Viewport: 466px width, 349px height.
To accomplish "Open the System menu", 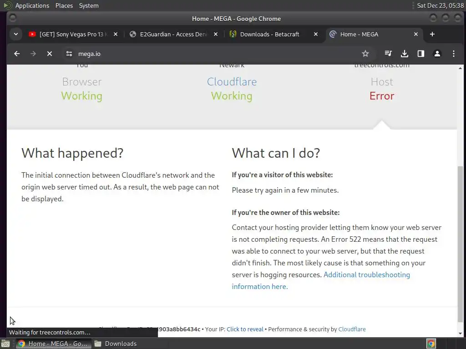I will pyautogui.click(x=89, y=5).
